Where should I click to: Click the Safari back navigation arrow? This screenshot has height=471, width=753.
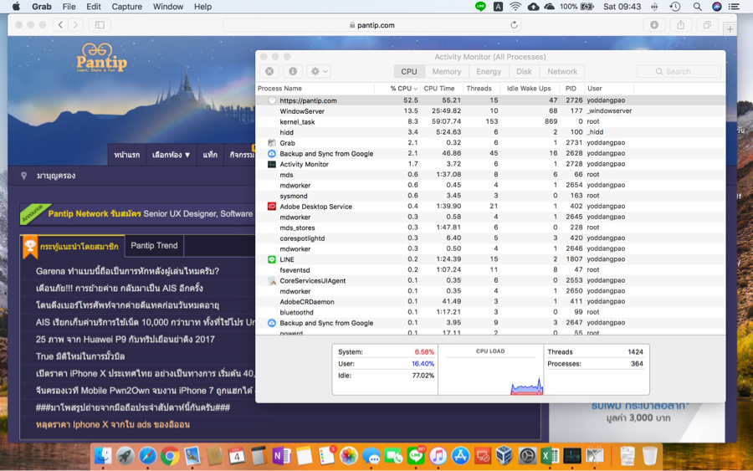click(60, 25)
